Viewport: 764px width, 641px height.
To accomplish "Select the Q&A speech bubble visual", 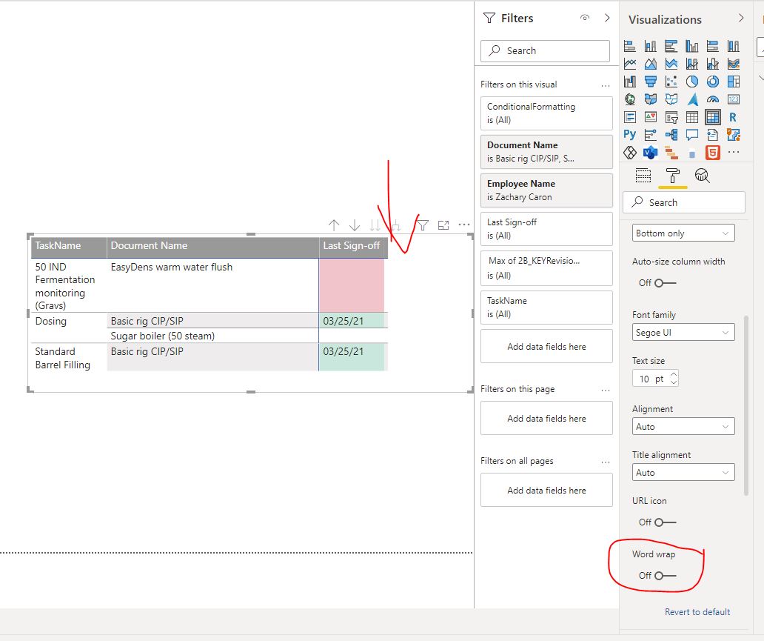I will tap(692, 135).
